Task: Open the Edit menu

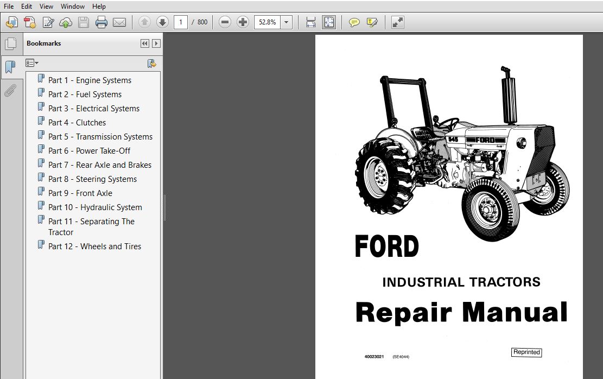Action: click(x=27, y=7)
